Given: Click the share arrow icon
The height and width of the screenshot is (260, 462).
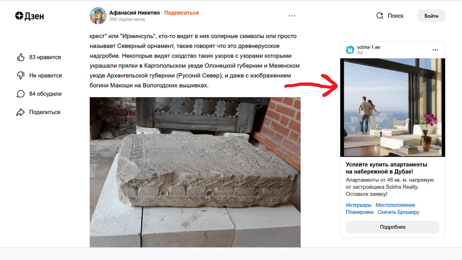Looking at the screenshot, I should [21, 112].
